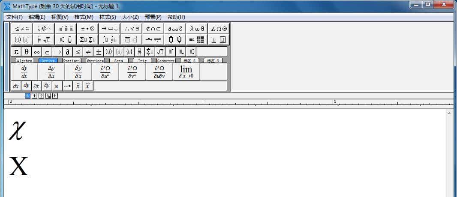This screenshot has height=197, width=457.
Task: Open logical symbols palette (∴ ∀ ∃)
Action: click(x=131, y=29)
